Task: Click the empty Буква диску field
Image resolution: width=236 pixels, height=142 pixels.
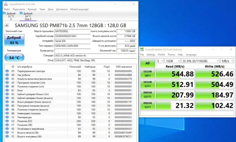Action: coord(72,50)
